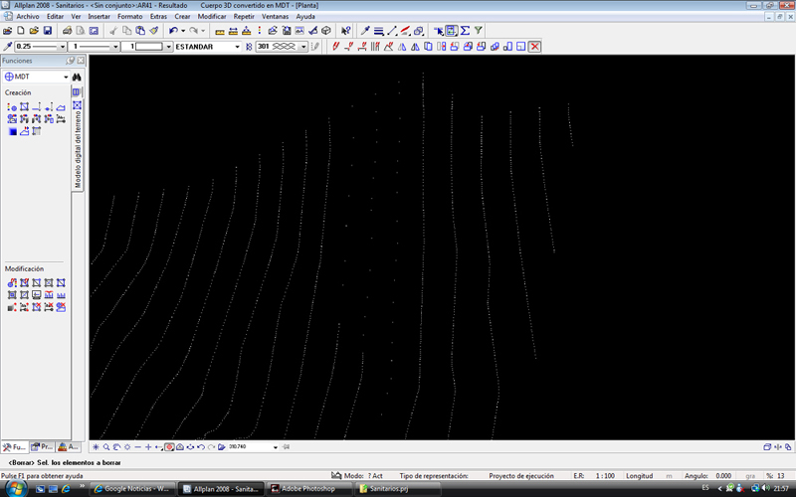Open the undo history dropdown arrow
Image resolution: width=796 pixels, height=497 pixels.
[183, 31]
